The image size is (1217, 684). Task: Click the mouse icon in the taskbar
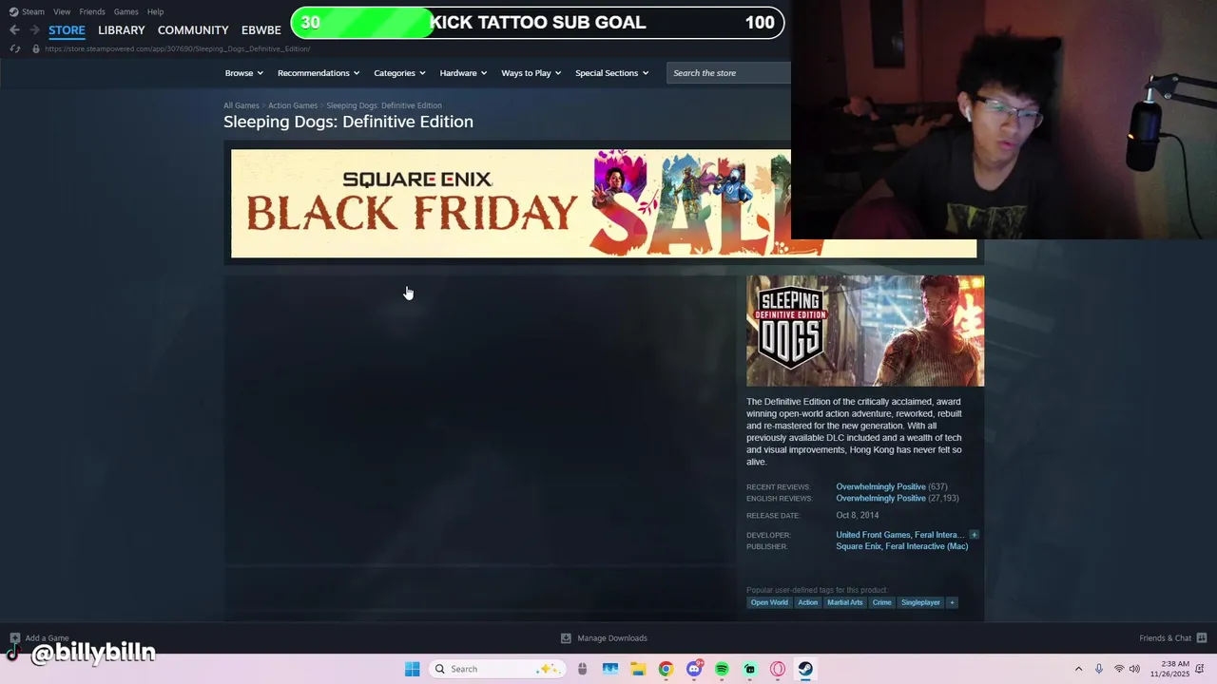[582, 669]
